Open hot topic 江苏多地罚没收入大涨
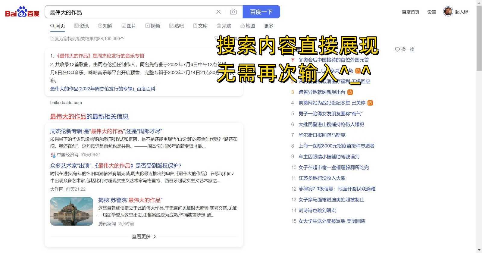Viewport: 482px width, 253px height. pos(322,178)
